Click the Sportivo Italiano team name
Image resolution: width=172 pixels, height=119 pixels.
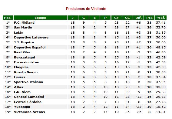(x=28, y=82)
